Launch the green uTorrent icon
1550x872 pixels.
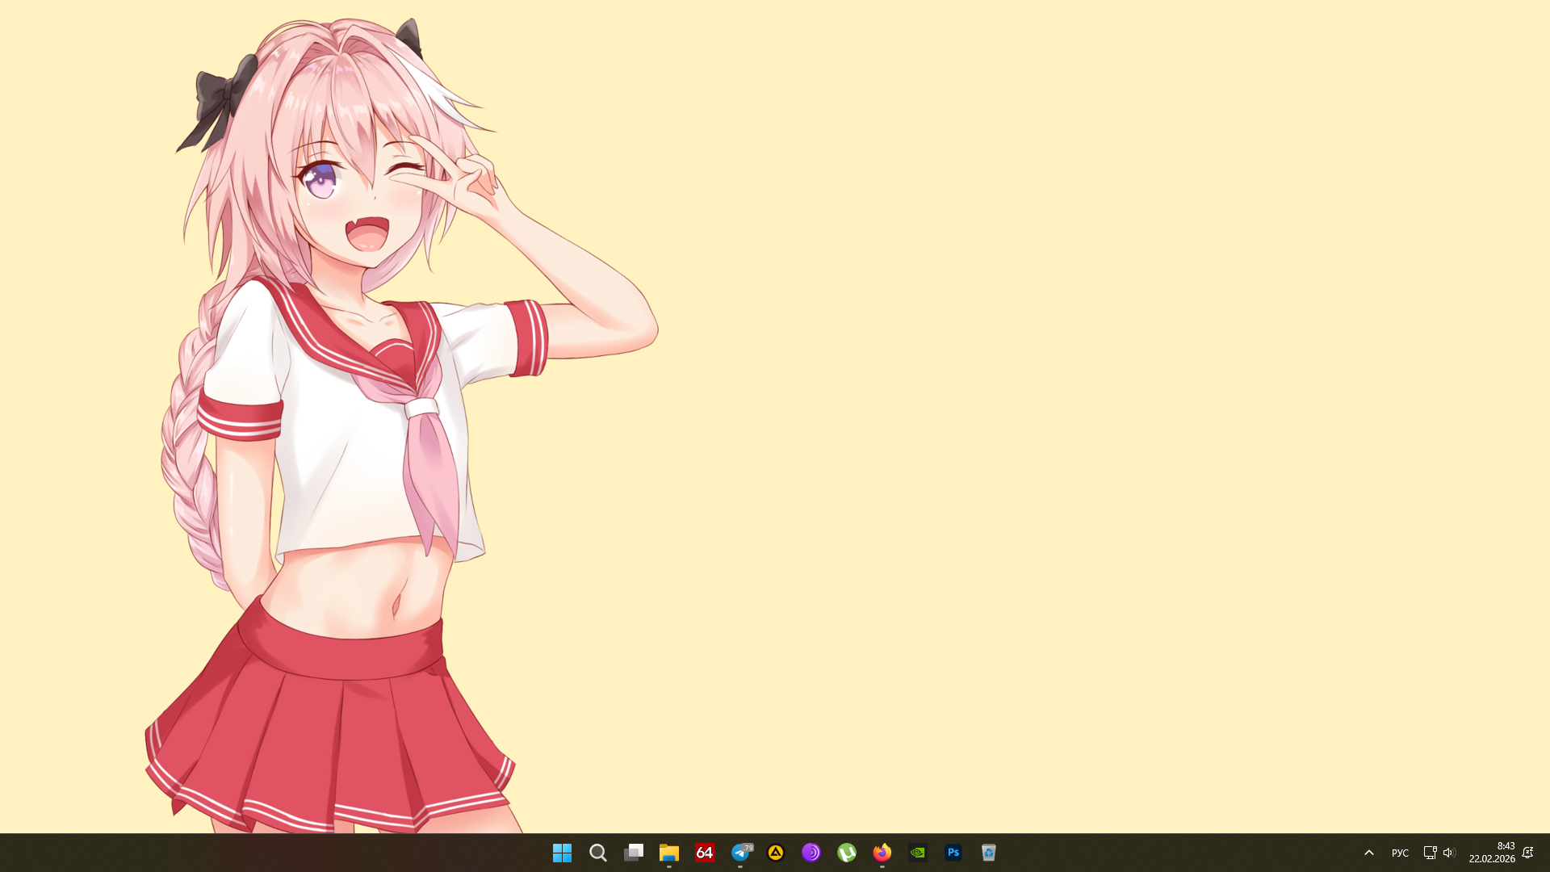tap(847, 853)
